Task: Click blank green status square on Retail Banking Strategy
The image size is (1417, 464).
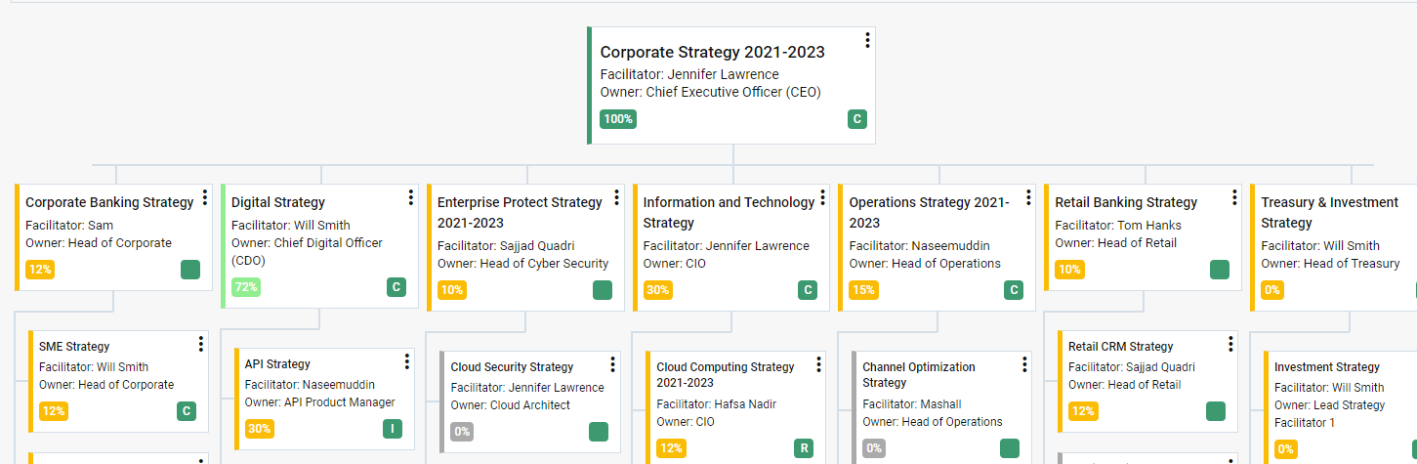Action: (x=1220, y=270)
